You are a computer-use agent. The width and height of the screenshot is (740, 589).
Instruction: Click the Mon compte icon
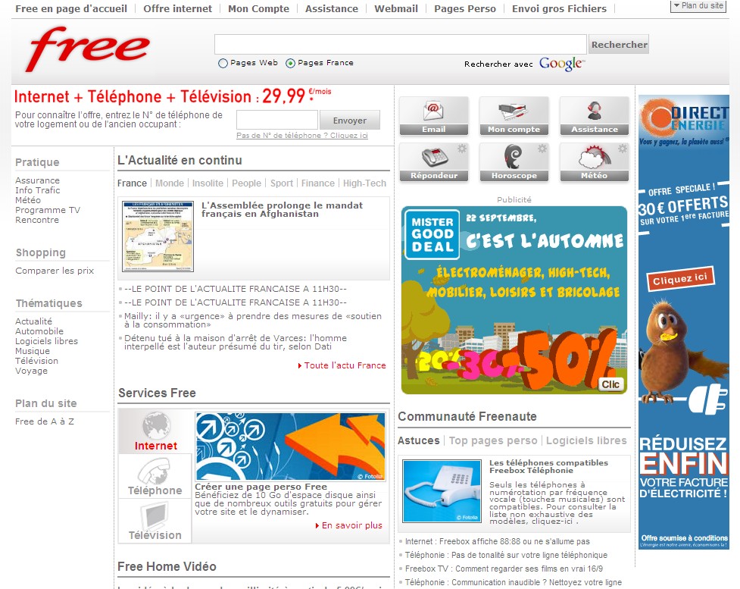click(x=514, y=114)
